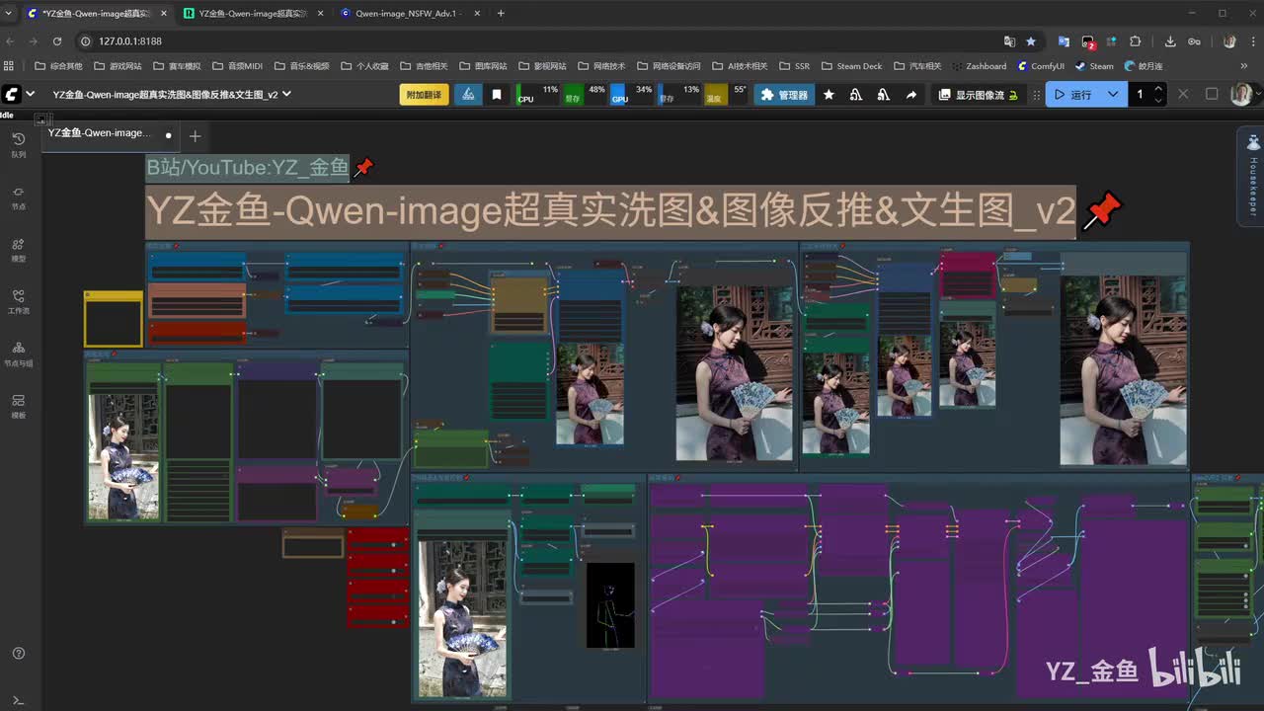Screen dimensions: 1264x711
Task: Open browser downloads icon
Action: coord(1170,41)
